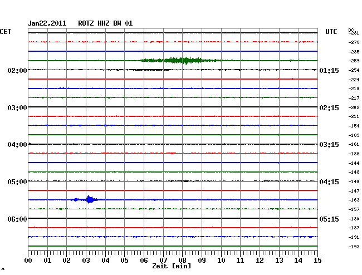The image size is (362, 275).
Task: Click x-axis minute tick label 08
Action: [182, 261]
